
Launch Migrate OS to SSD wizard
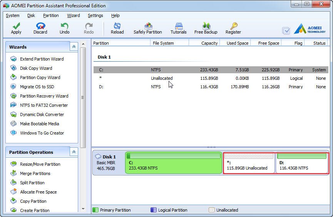click(32, 87)
